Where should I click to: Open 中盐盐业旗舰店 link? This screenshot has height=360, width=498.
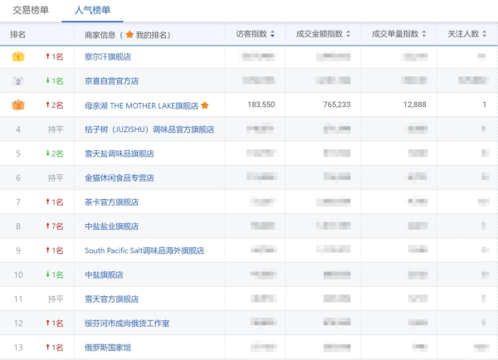point(111,226)
